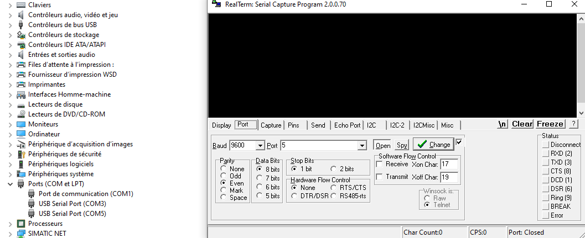Collapse the Ports (COM et LPT) node
The image size is (585, 238).
11,184
